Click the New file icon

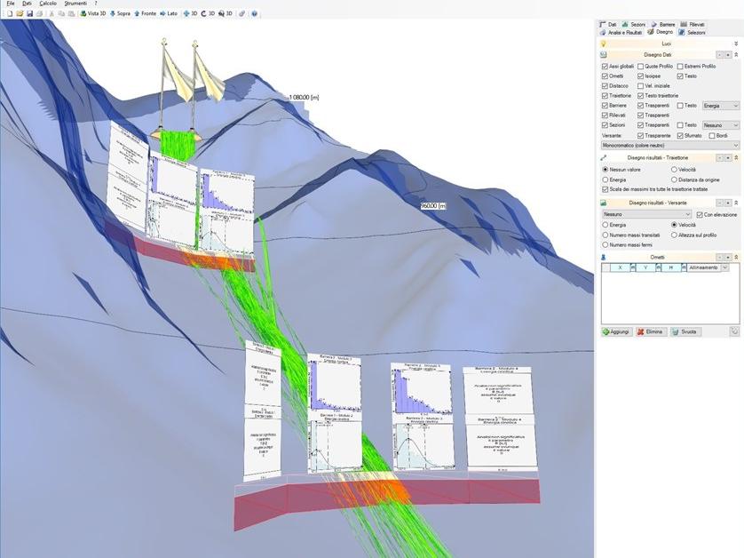coord(9,14)
